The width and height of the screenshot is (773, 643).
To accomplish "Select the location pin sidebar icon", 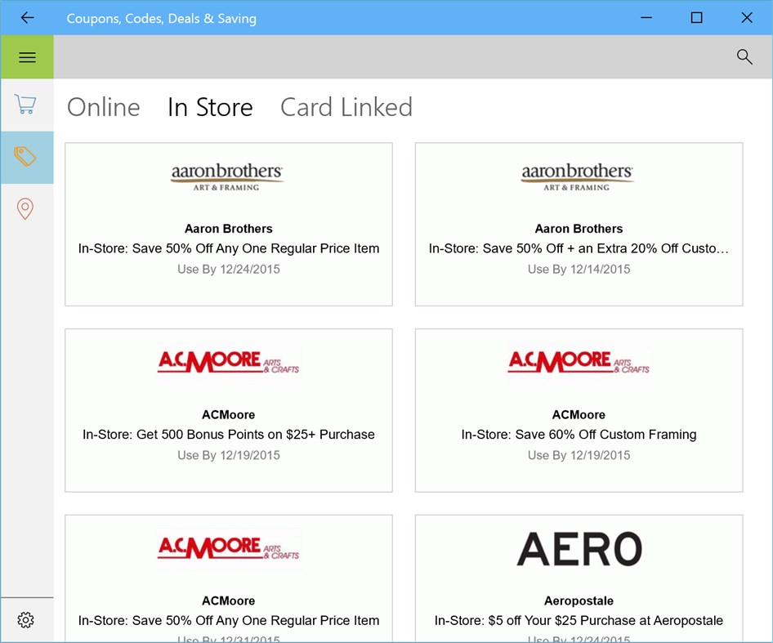I will [x=27, y=209].
